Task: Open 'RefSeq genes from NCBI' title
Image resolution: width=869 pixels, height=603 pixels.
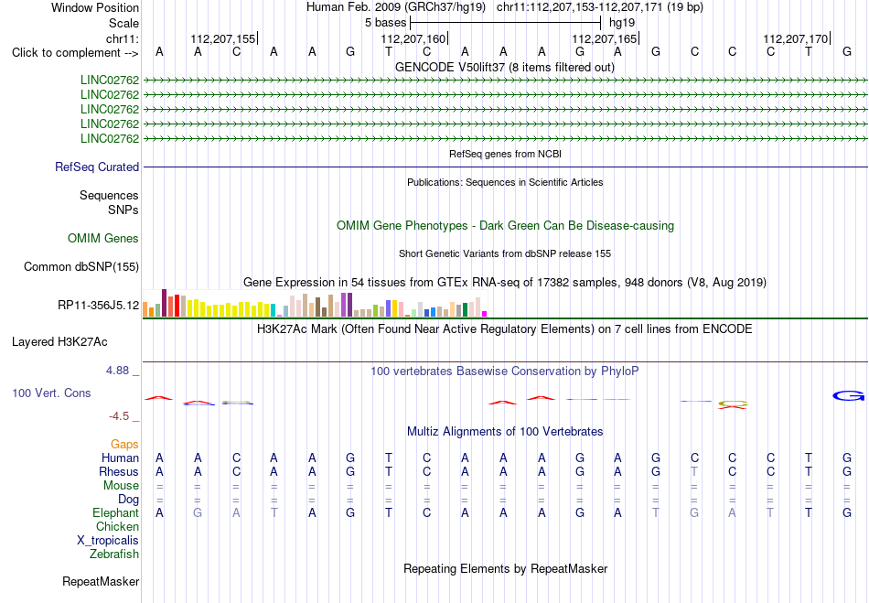Action: 506,154
